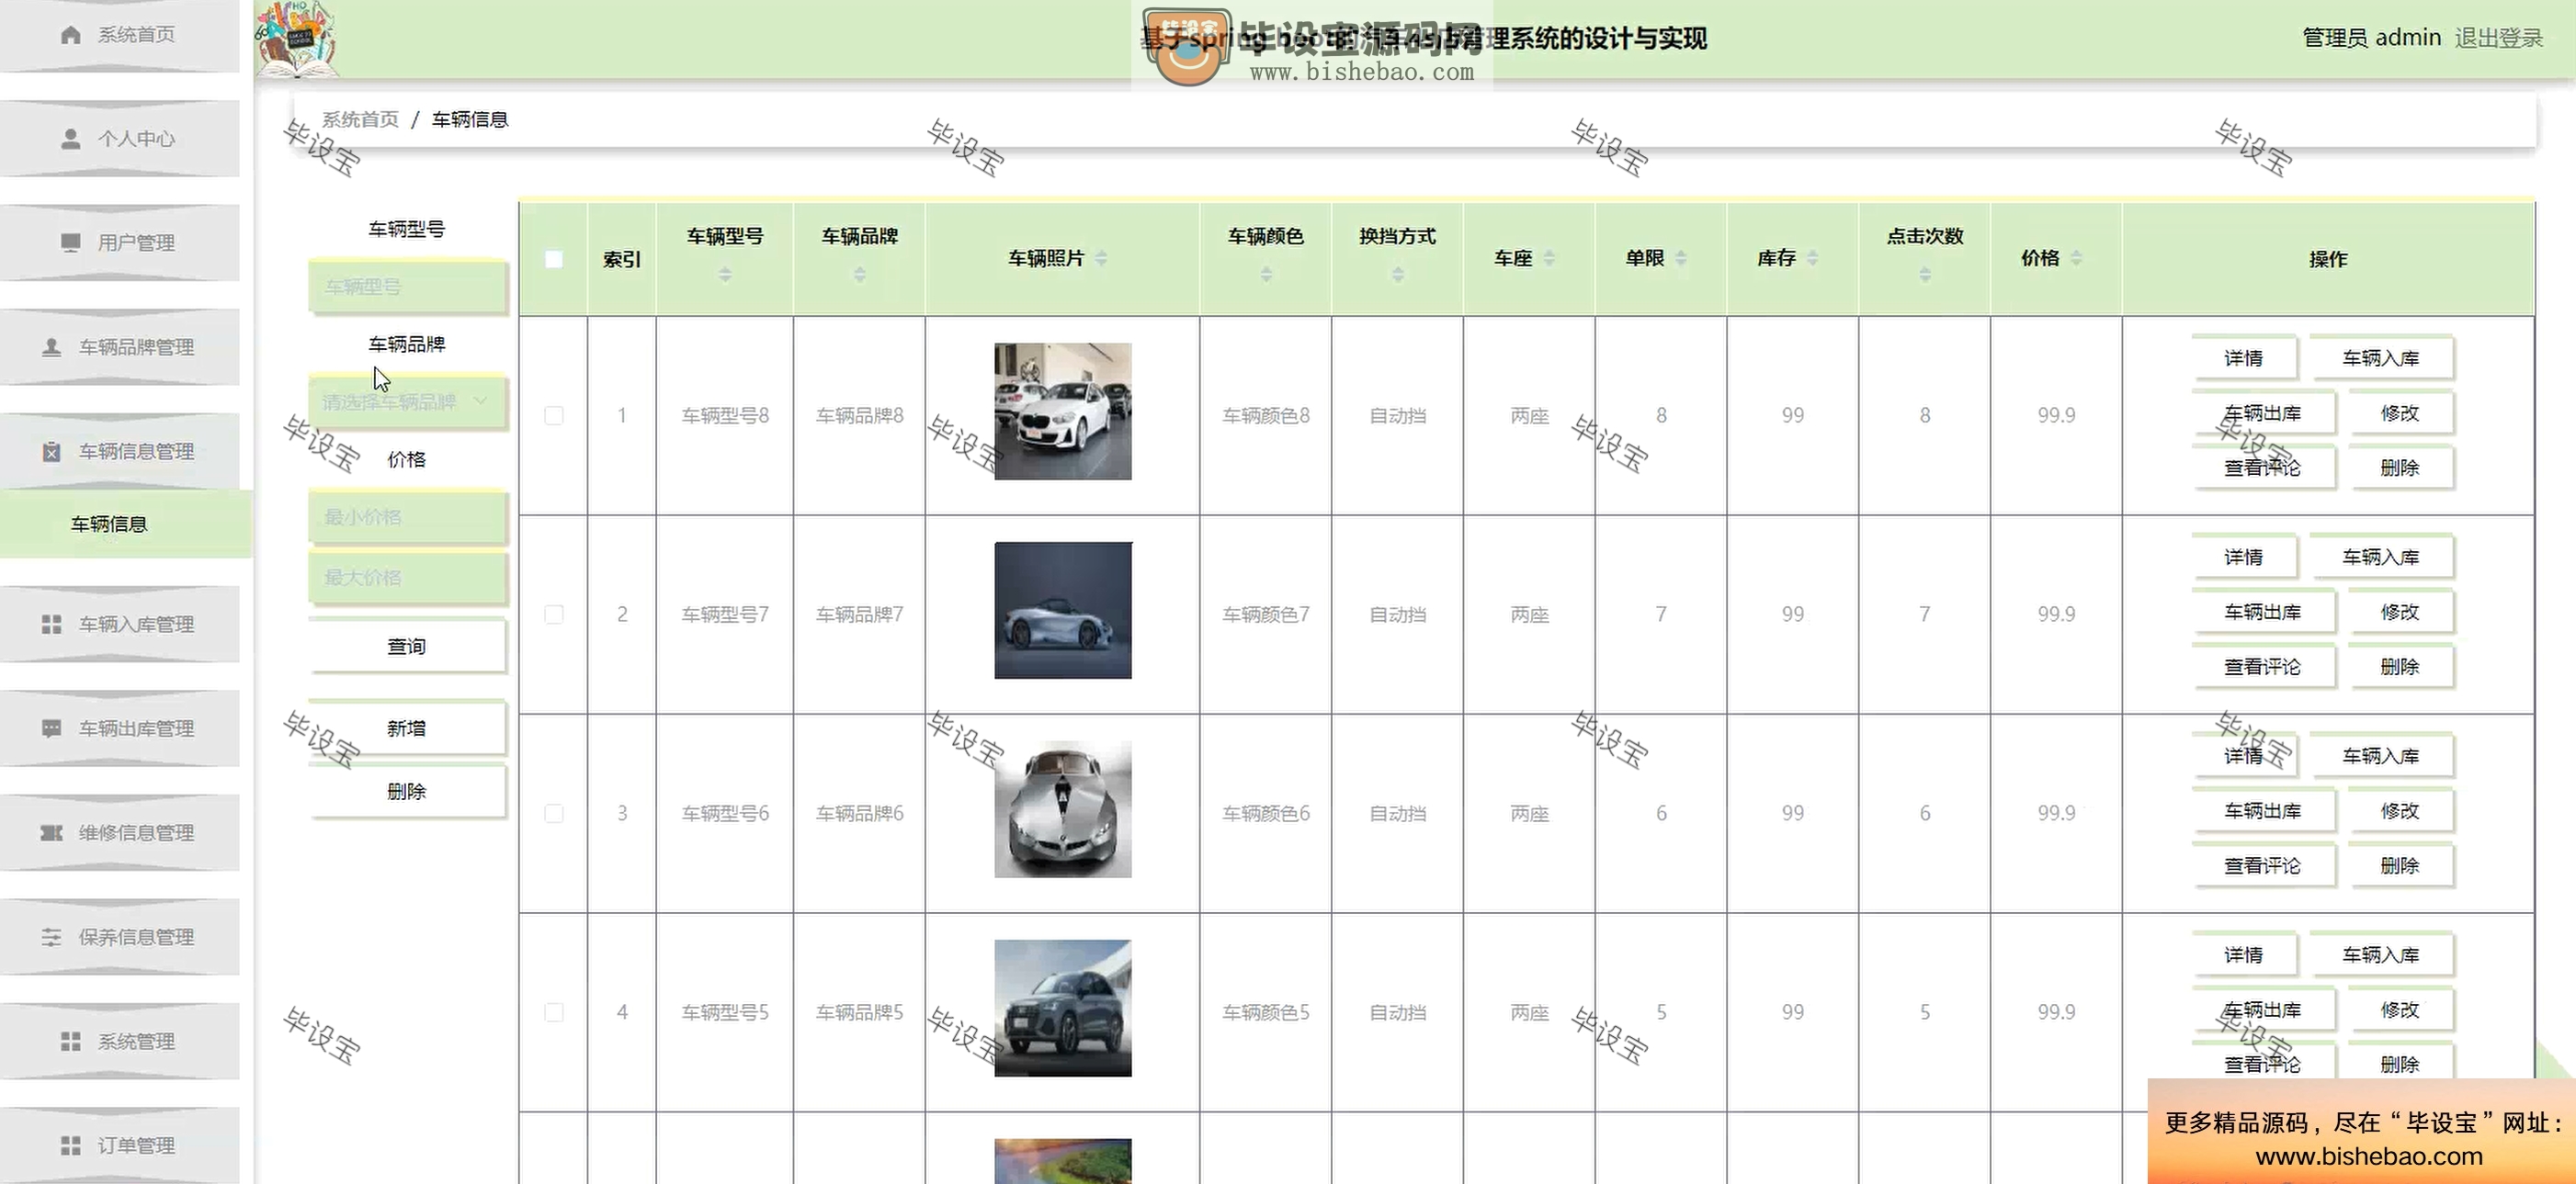Toggle the select-all checkbox in table header
The image size is (2576, 1184).
coord(554,259)
